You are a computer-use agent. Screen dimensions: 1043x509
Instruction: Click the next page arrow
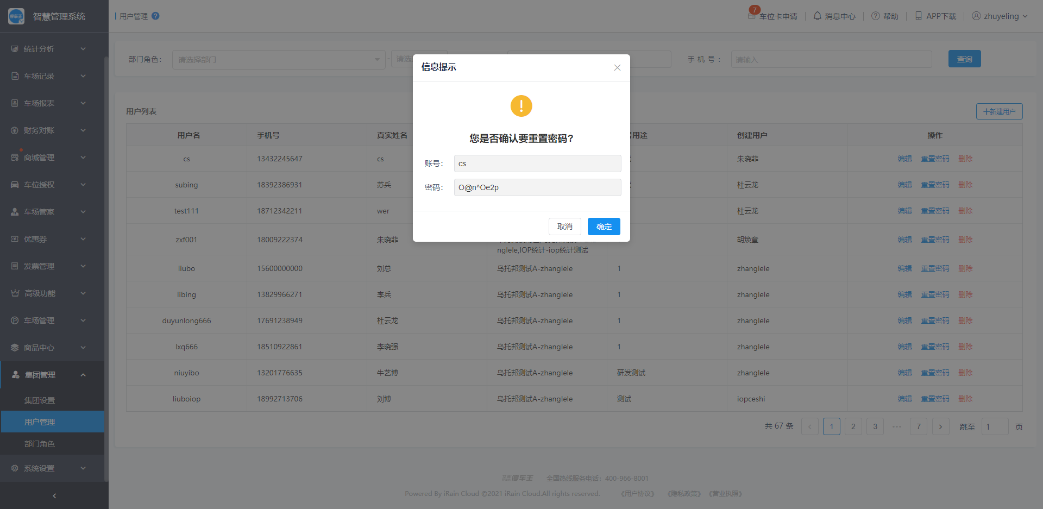tap(940, 426)
